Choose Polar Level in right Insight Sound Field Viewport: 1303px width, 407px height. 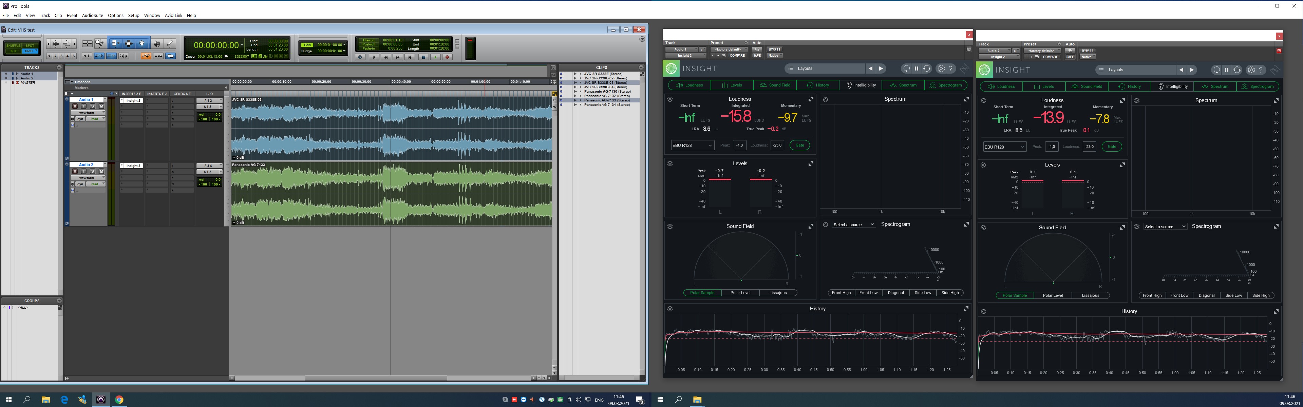tap(1053, 295)
